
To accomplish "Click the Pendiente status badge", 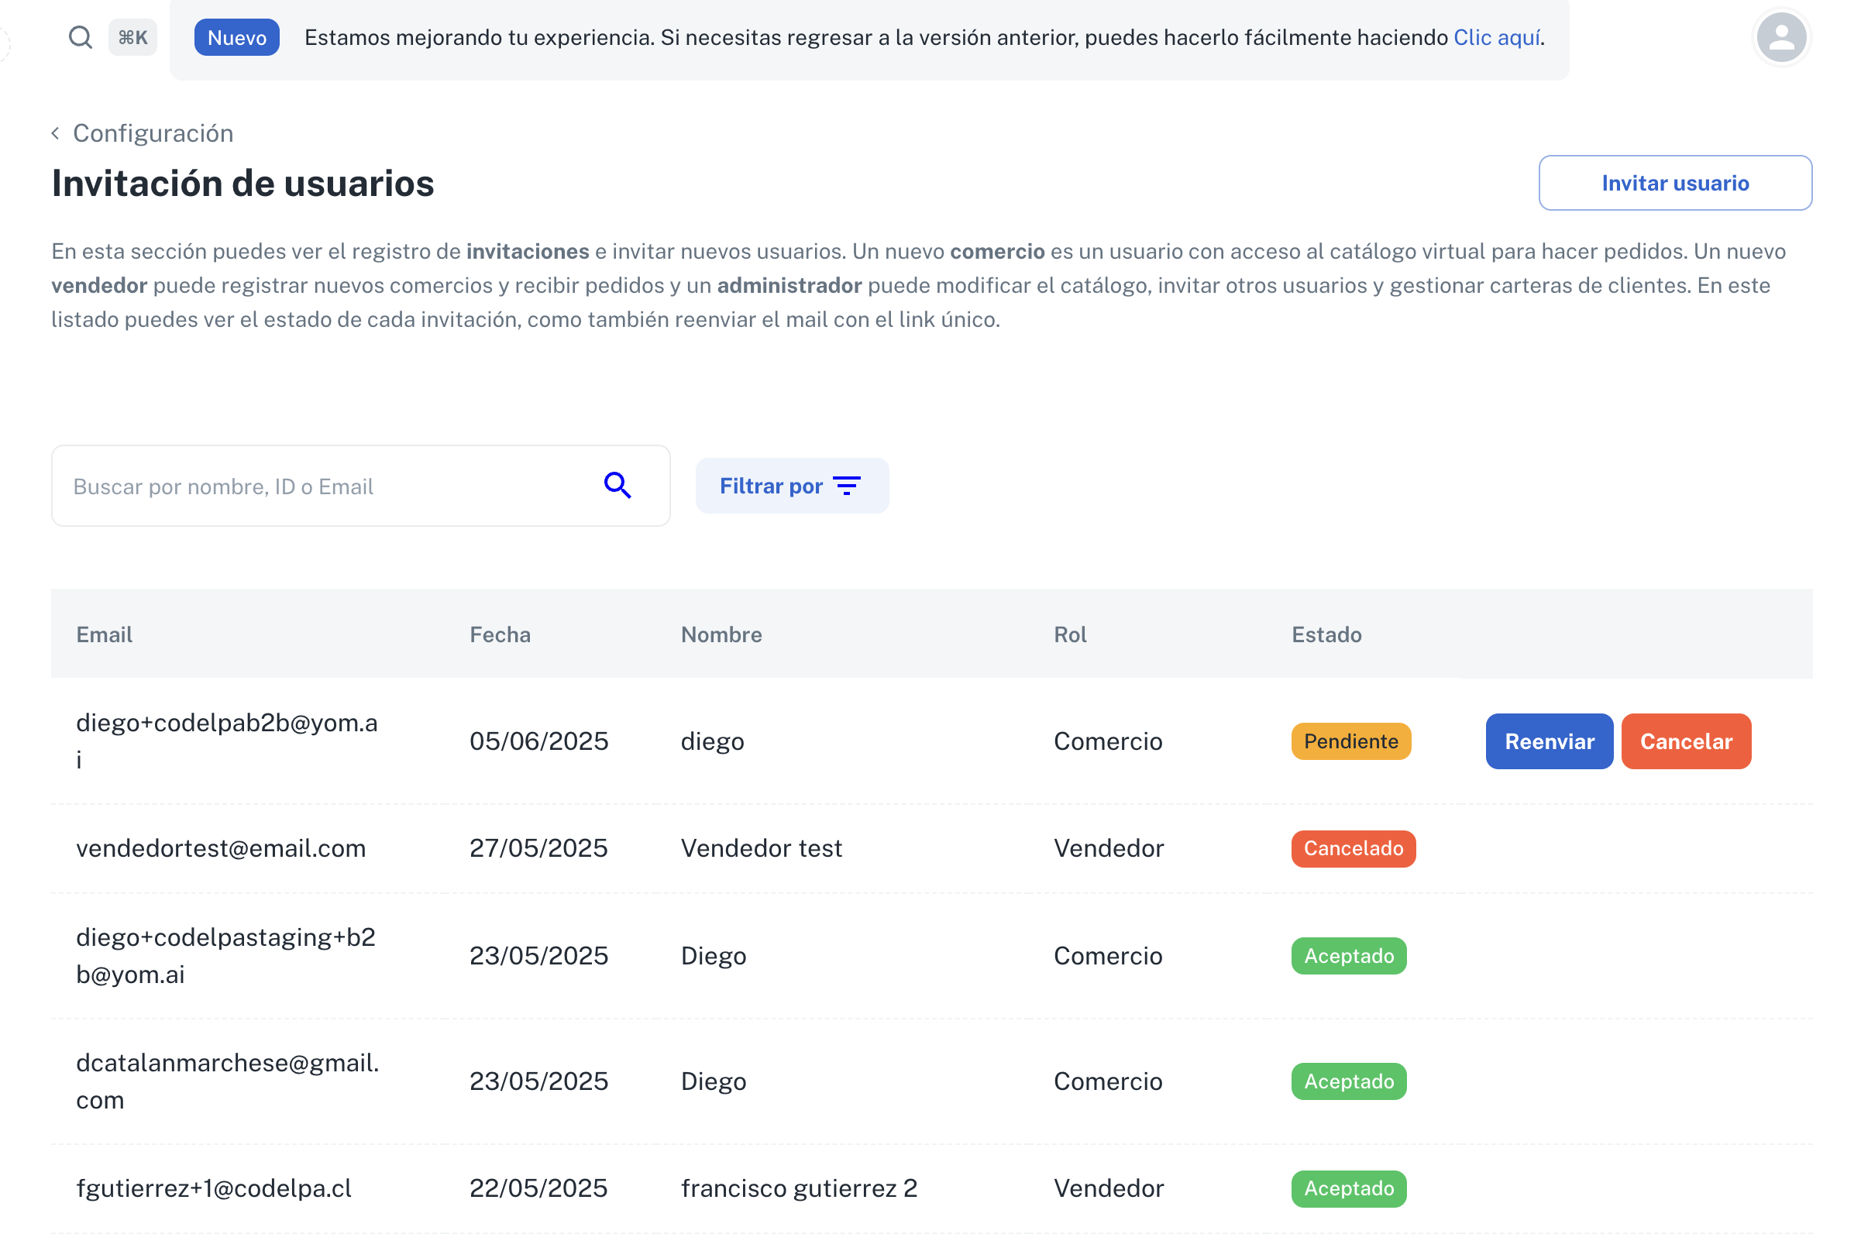I will point(1350,741).
